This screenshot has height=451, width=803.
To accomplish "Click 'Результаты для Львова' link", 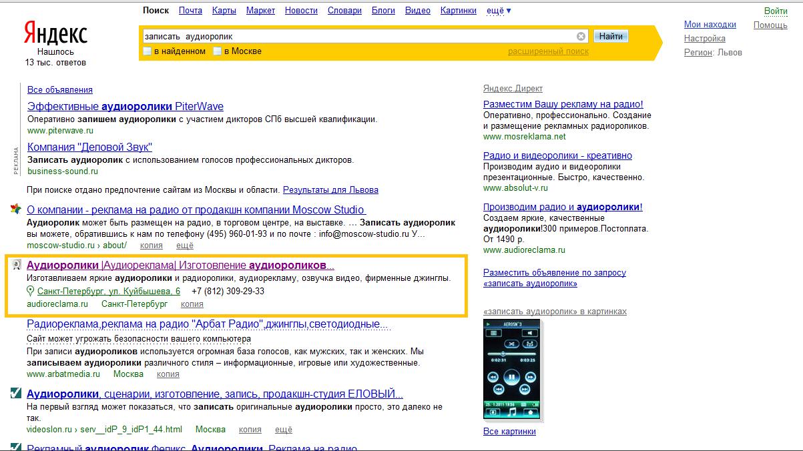I will point(330,189).
